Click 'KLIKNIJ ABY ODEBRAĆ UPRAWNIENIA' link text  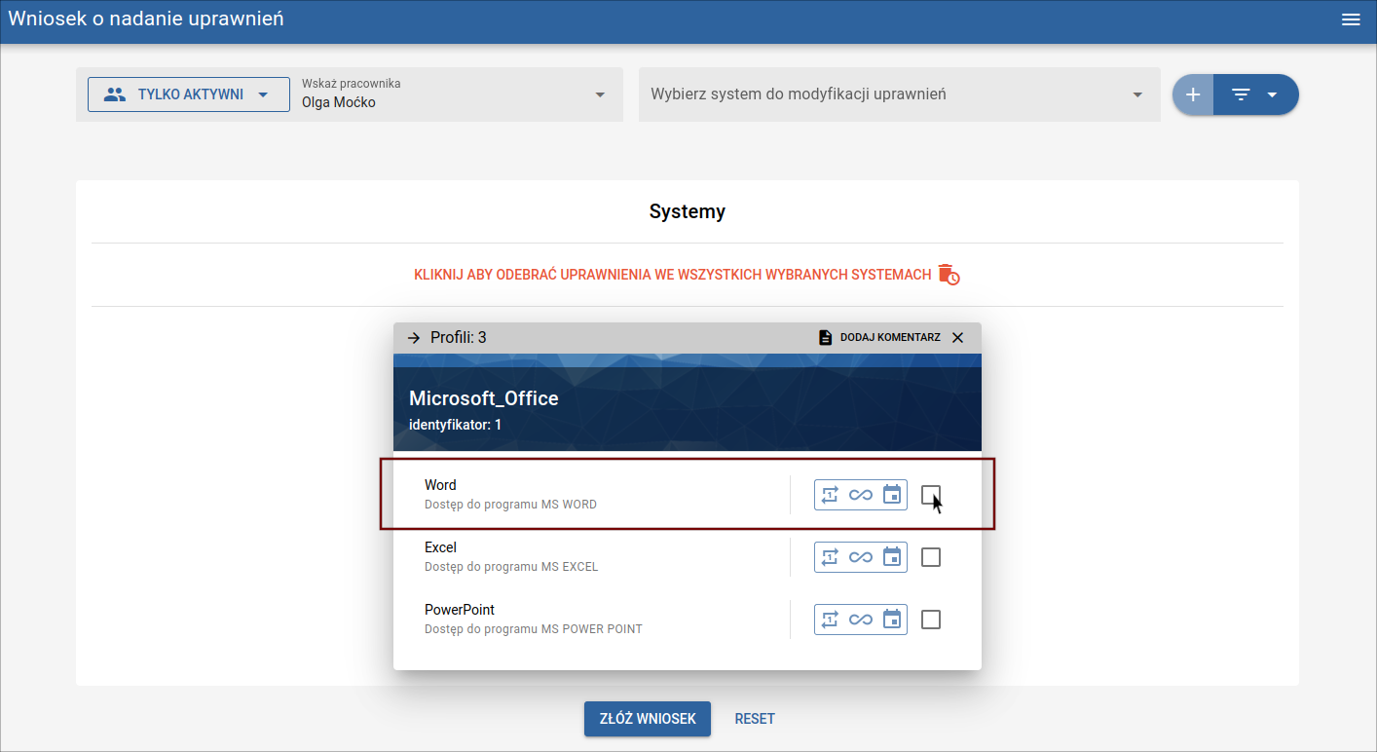673,275
